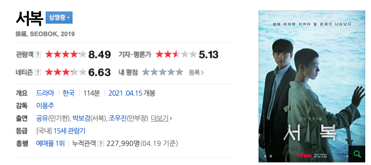Viewport: 371px width, 165px height.
Task: Click the 네티즌 star rating
Action: point(66,72)
